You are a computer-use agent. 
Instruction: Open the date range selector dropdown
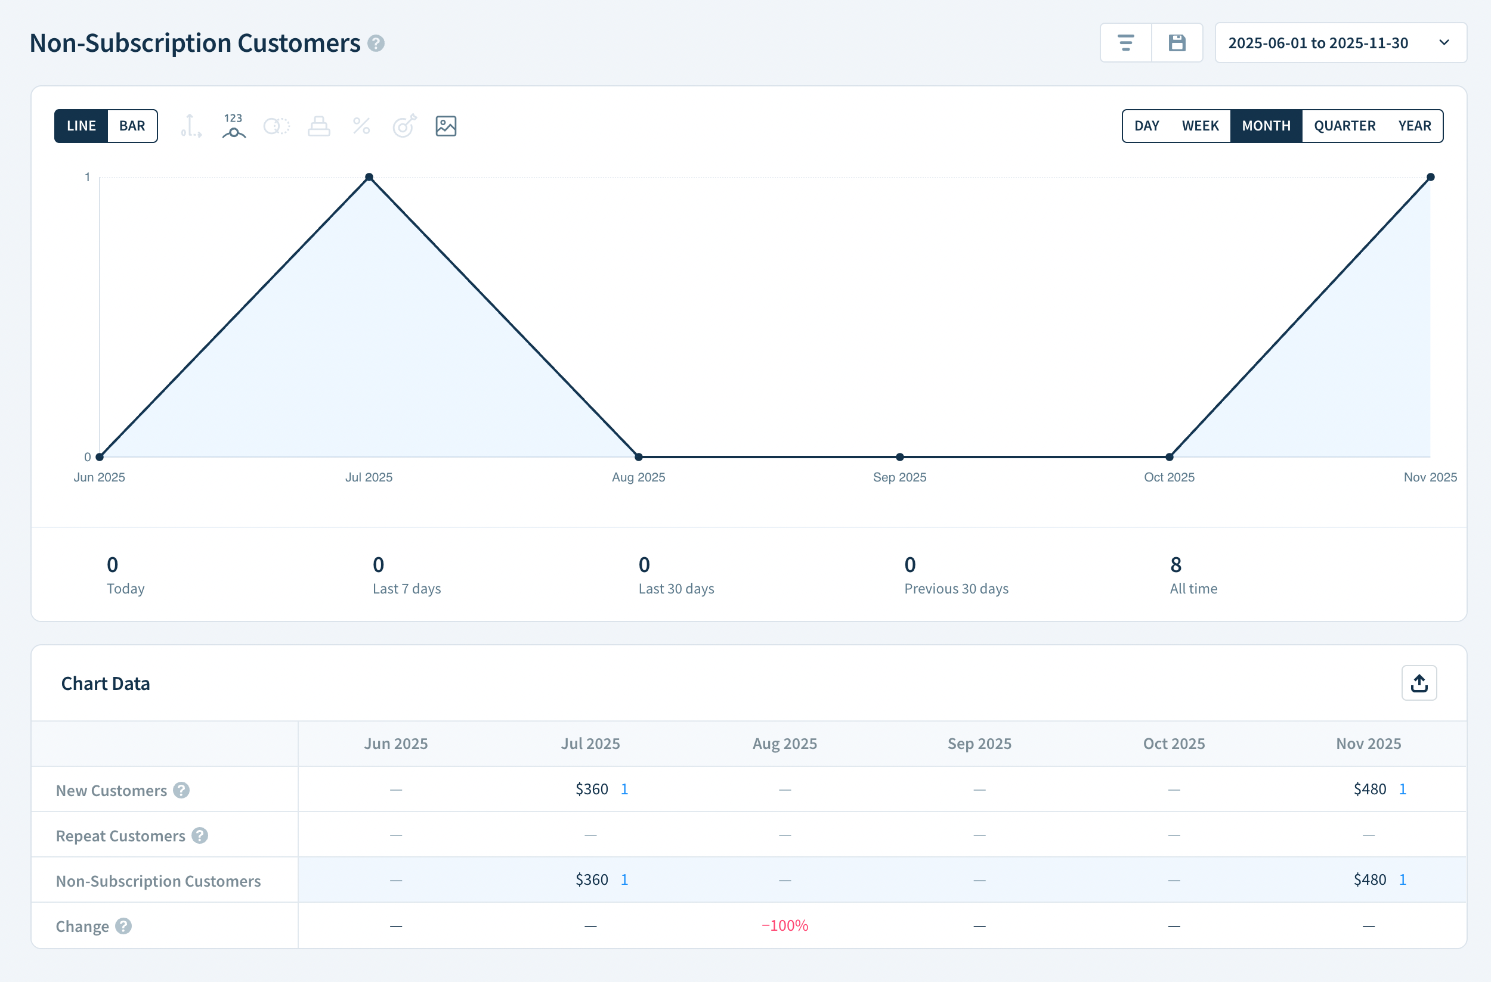[1341, 42]
